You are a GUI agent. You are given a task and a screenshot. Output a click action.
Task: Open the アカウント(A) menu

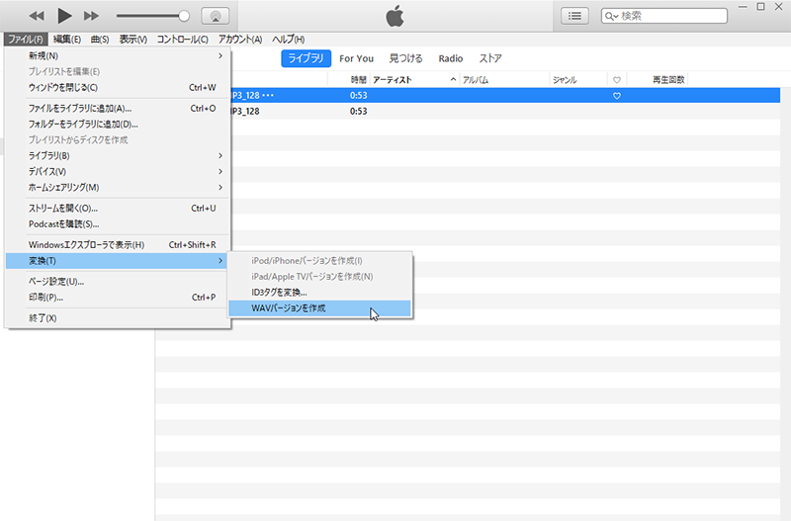click(x=240, y=40)
